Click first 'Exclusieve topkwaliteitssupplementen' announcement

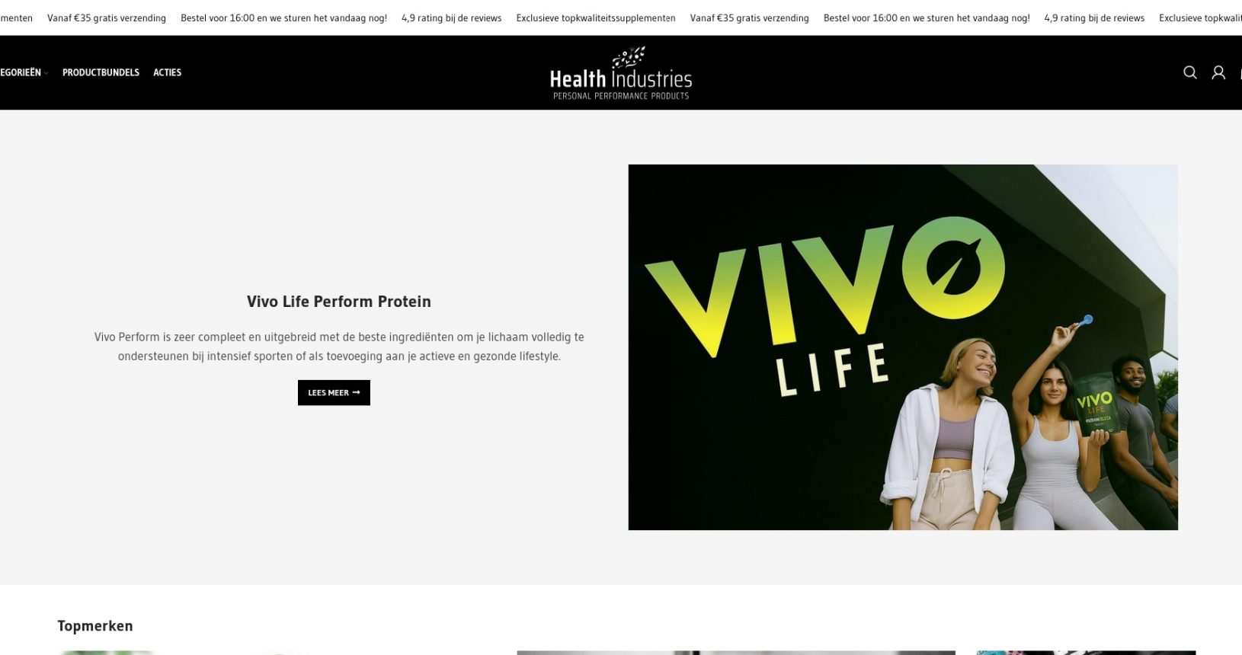point(596,18)
